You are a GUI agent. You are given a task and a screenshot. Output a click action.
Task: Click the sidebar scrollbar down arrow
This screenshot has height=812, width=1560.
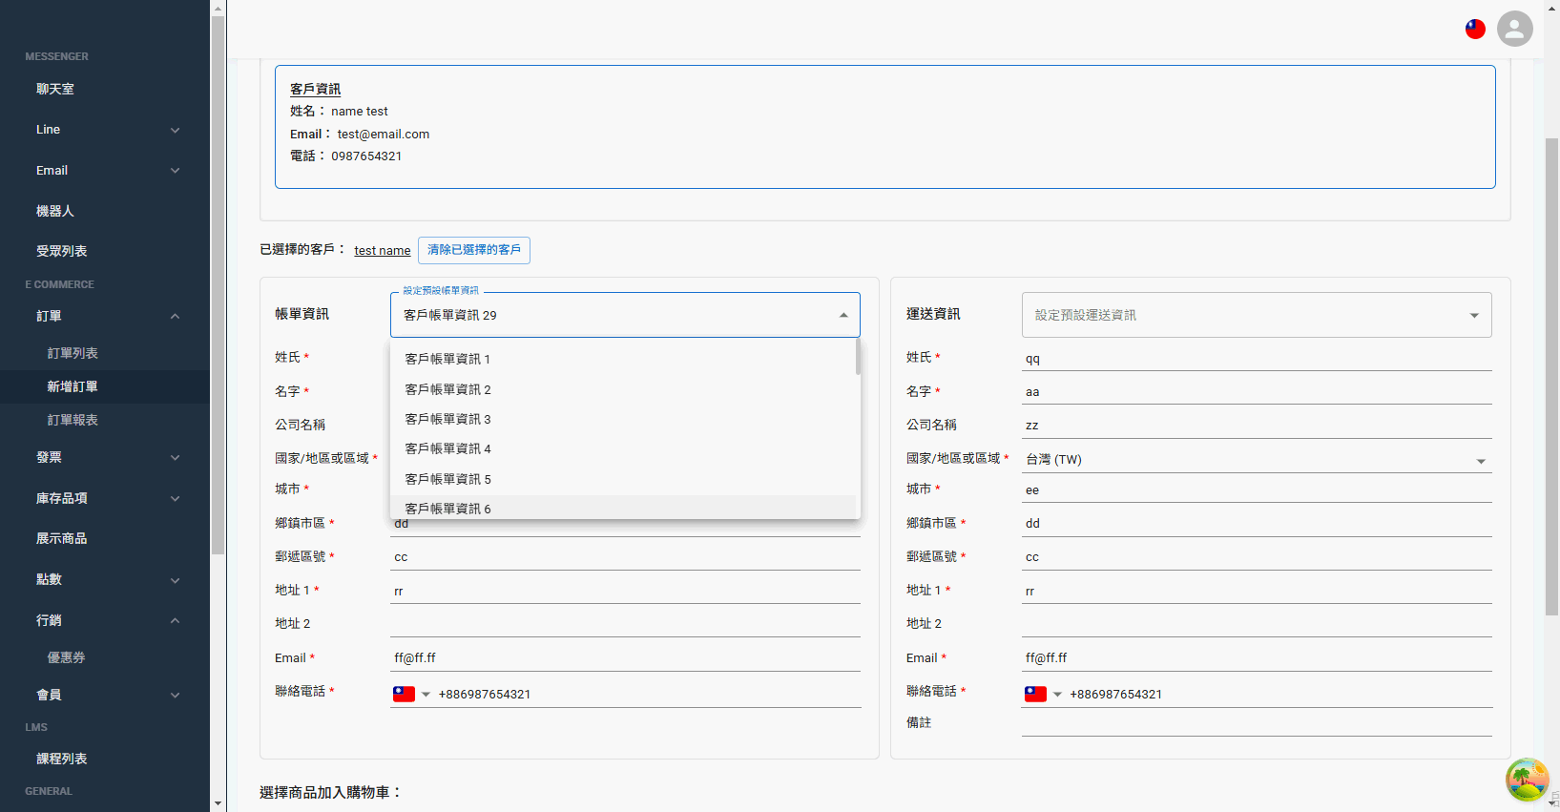[218, 803]
